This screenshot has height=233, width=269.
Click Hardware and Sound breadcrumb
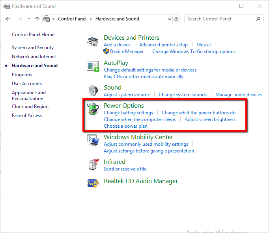click(x=117, y=19)
